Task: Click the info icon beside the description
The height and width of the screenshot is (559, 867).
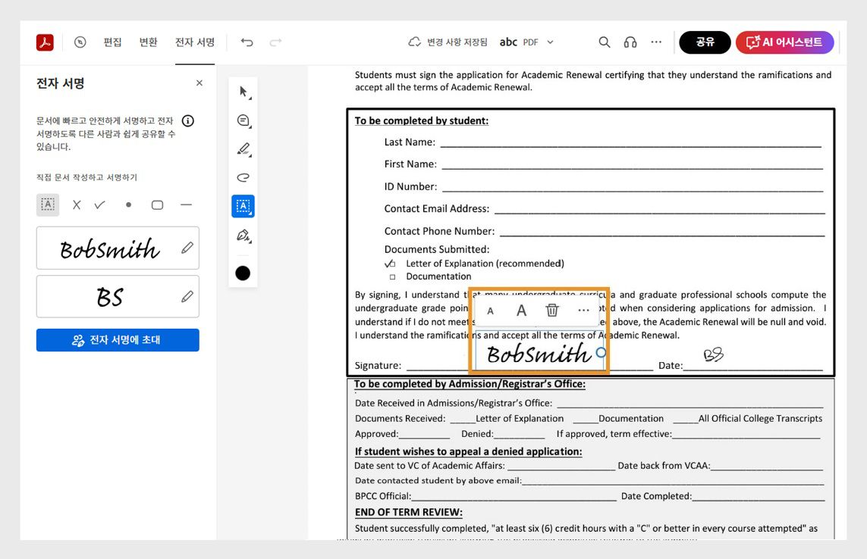Action: pyautogui.click(x=188, y=121)
